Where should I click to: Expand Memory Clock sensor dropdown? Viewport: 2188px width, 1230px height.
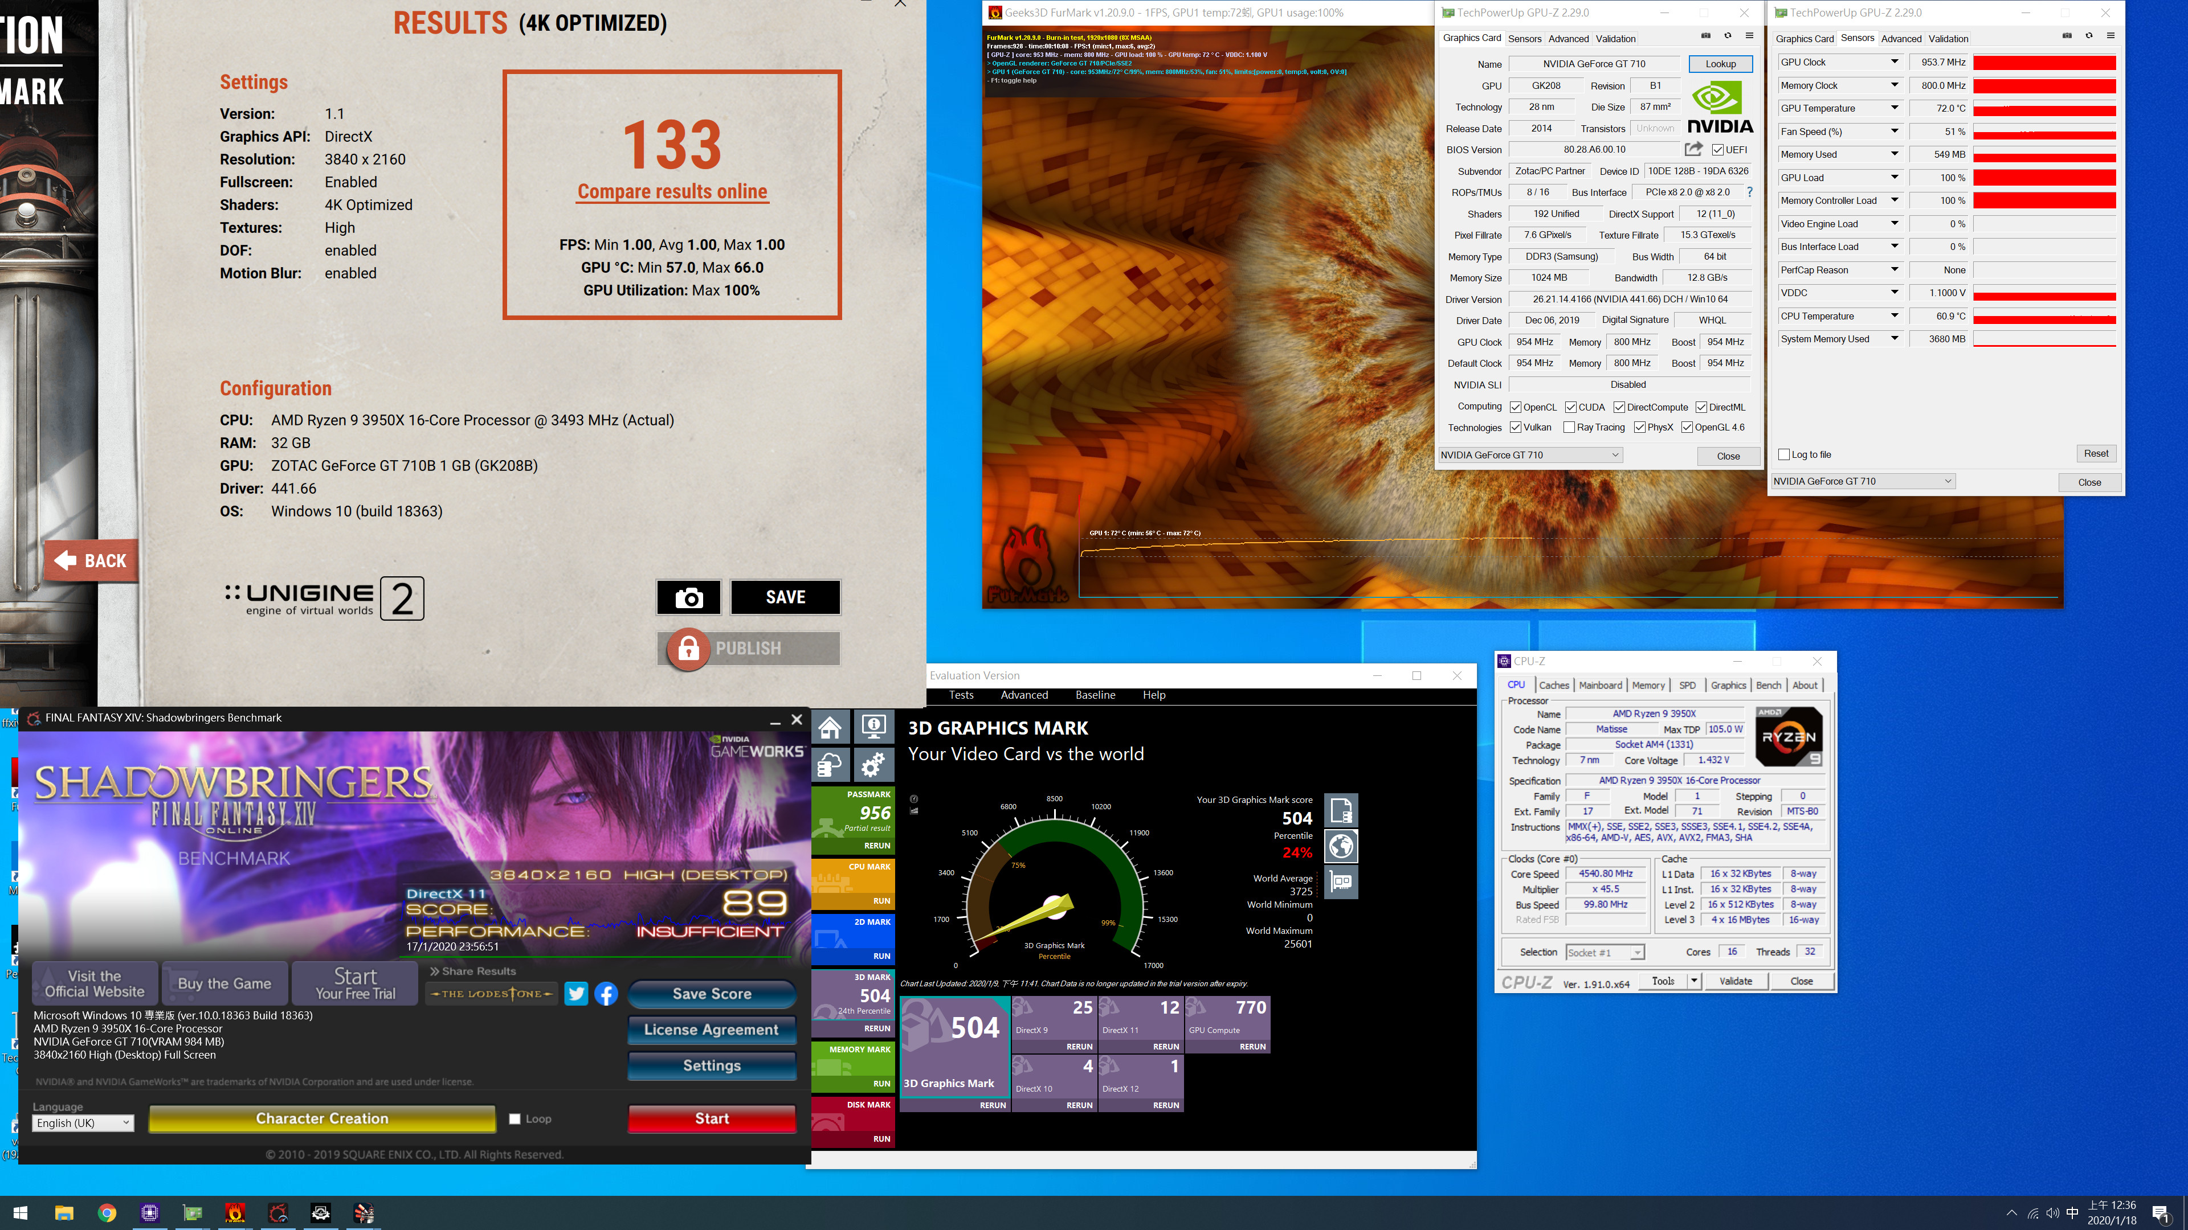pyautogui.click(x=1894, y=85)
